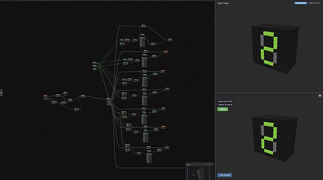Click the Target Shape panel title
323x180 pixels.
[223, 3]
